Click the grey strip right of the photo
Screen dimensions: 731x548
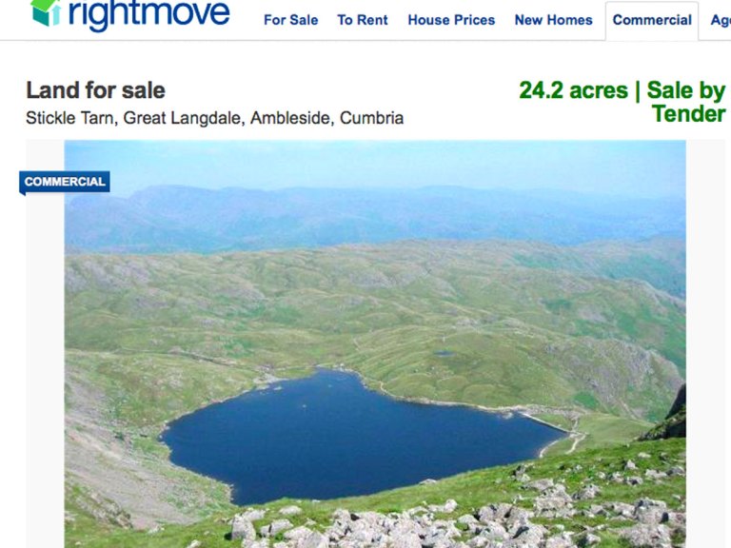[x=706, y=343]
